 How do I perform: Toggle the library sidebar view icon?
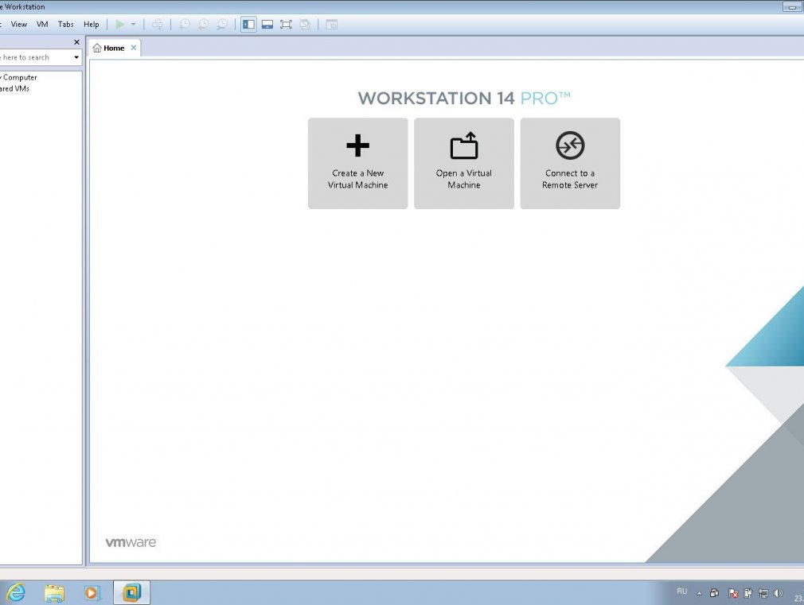click(248, 24)
